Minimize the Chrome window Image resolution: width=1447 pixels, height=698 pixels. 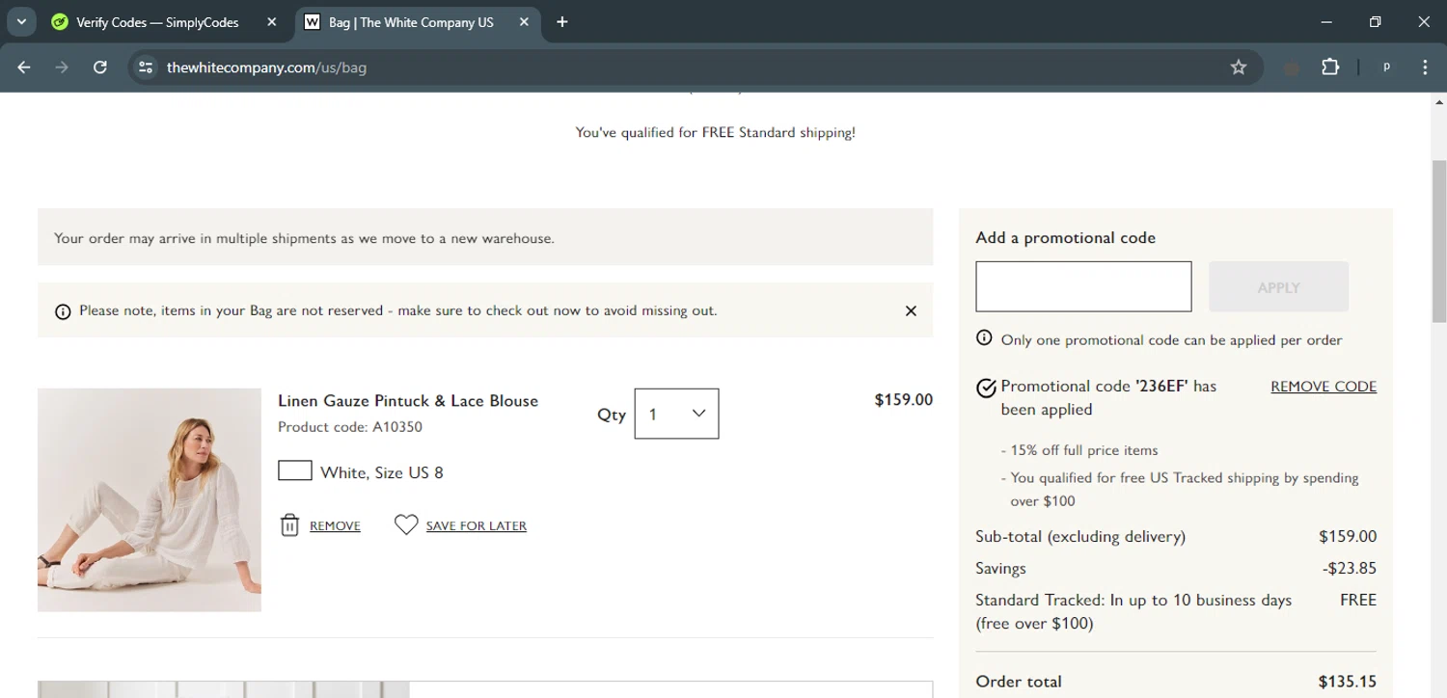click(x=1326, y=22)
